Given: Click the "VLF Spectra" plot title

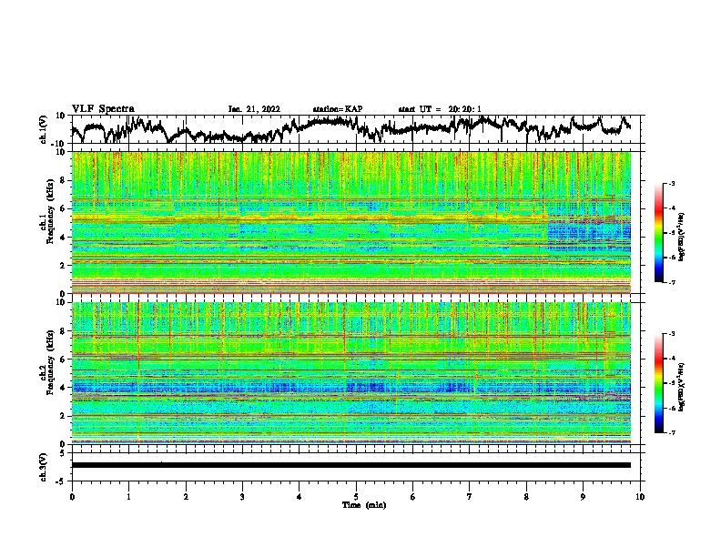Looking at the screenshot, I should pos(103,109).
